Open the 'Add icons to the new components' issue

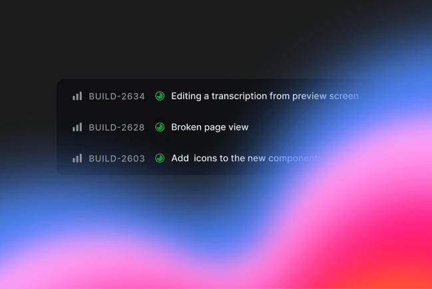coord(246,158)
